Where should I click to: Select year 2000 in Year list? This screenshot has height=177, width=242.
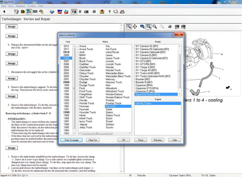(66, 82)
